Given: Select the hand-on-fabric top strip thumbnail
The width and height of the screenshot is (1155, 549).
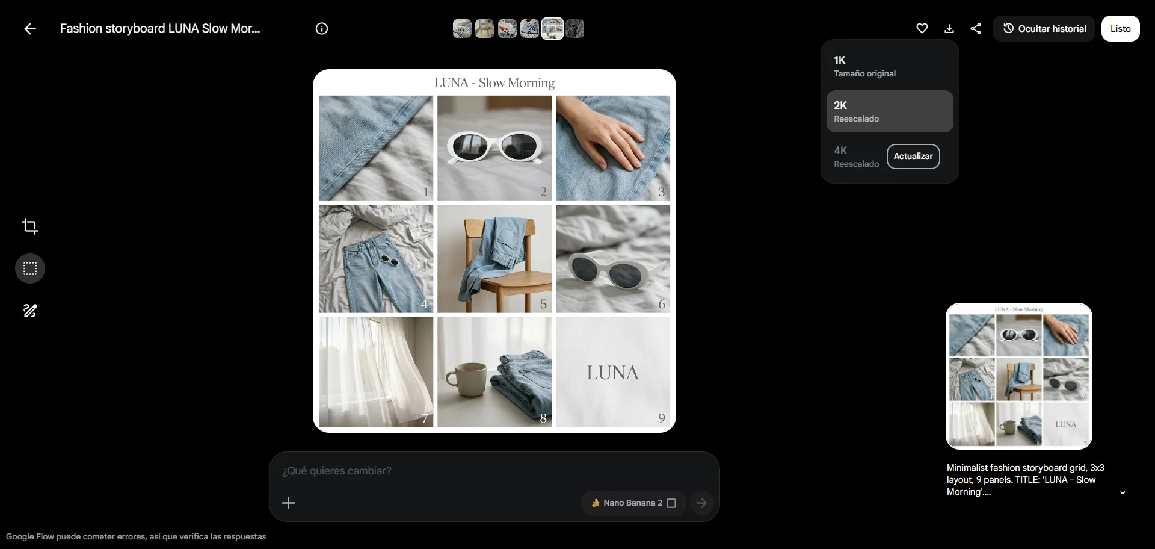Looking at the screenshot, I should click(507, 29).
